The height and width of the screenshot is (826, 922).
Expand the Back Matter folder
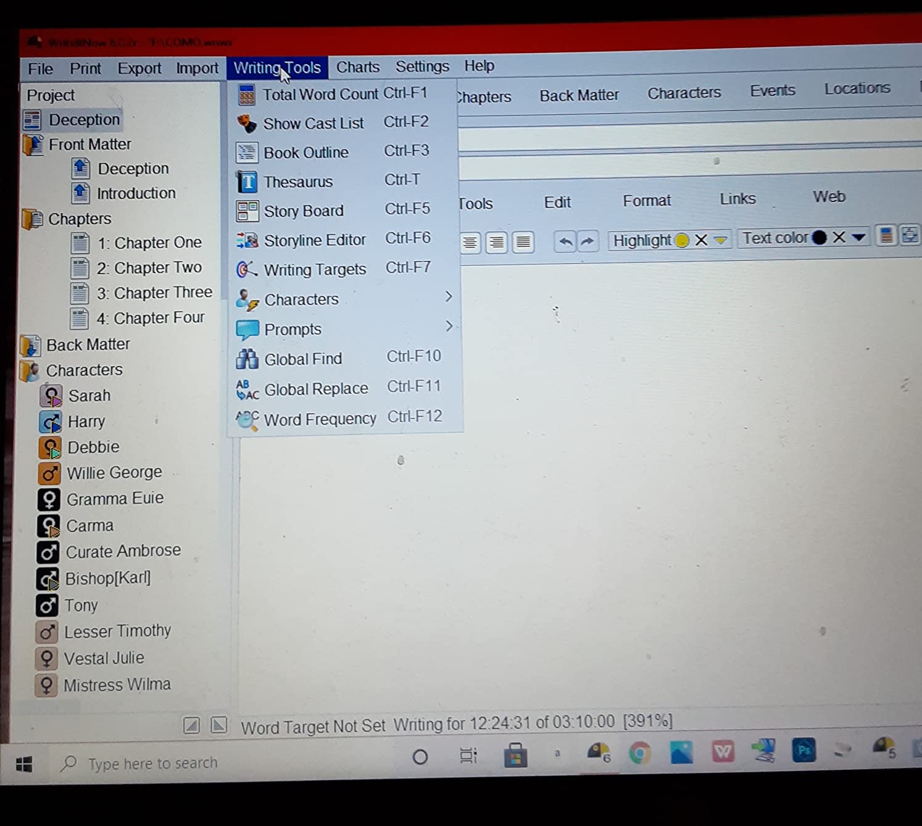(x=30, y=345)
